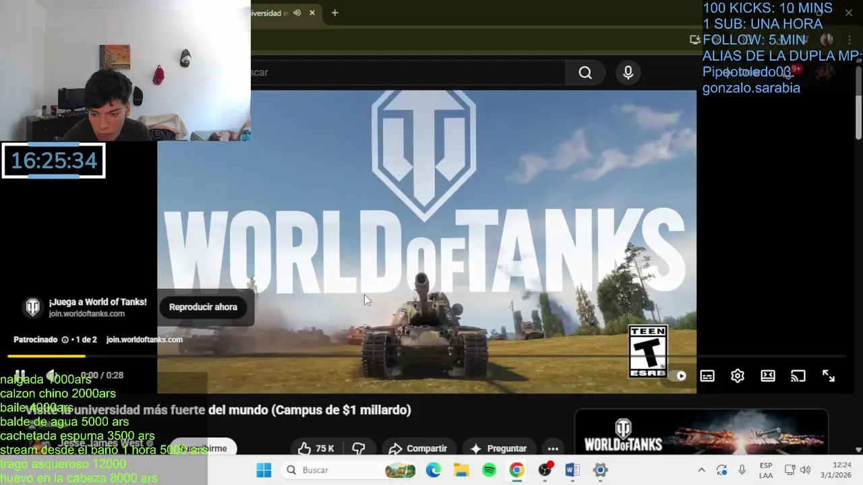Open Chrome three-dot menu

850,40
